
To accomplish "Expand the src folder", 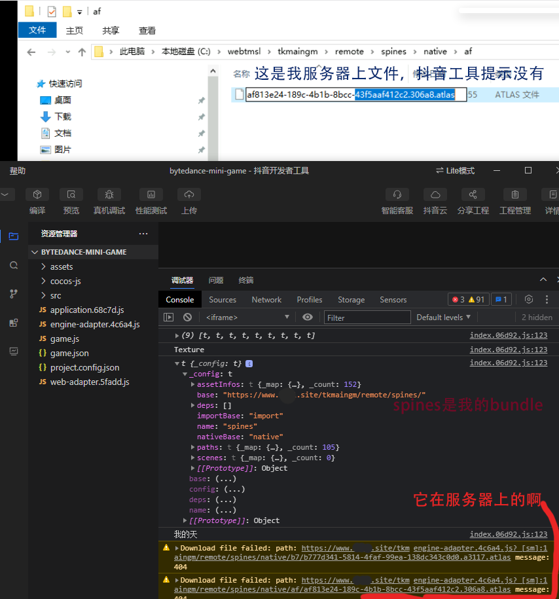I will pos(43,296).
